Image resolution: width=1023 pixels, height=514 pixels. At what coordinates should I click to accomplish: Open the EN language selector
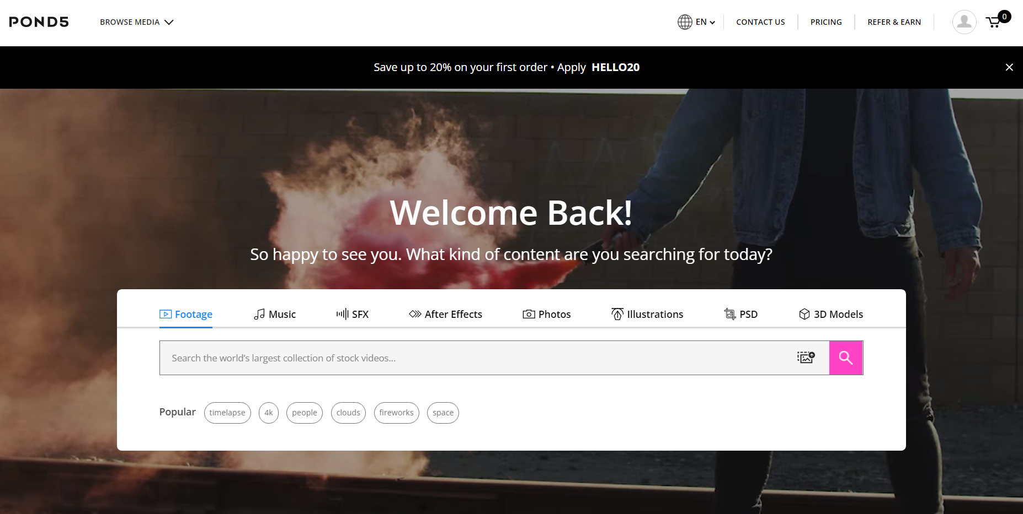696,22
